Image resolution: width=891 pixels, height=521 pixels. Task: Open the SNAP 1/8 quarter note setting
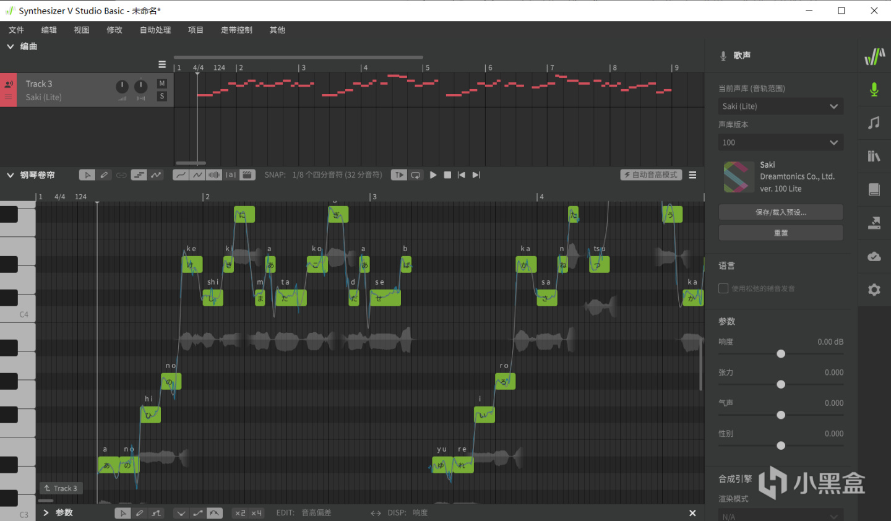pyautogui.click(x=337, y=175)
